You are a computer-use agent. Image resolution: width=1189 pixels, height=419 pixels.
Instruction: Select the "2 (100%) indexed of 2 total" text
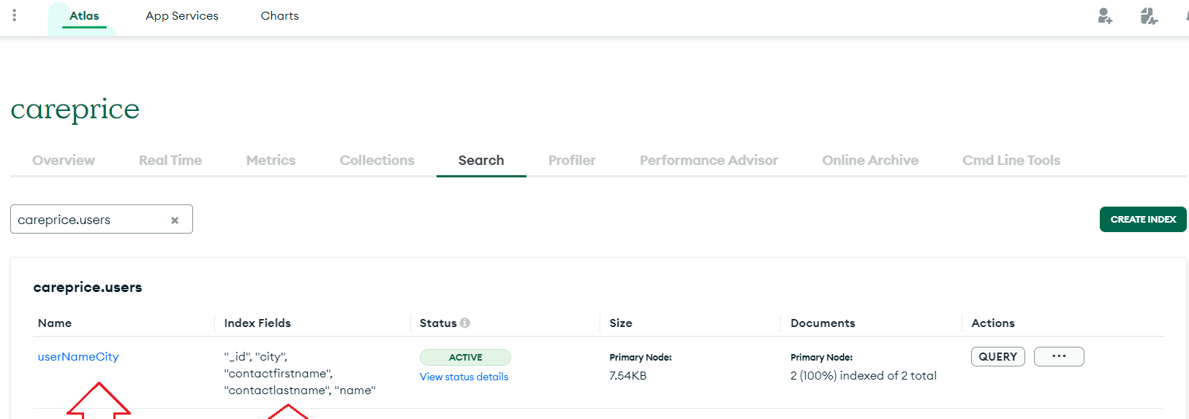[x=864, y=376]
